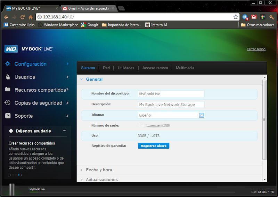Image resolution: width=278 pixels, height=197 pixels.
Task: Show previous help tip arrow
Action: [x=10, y=175]
